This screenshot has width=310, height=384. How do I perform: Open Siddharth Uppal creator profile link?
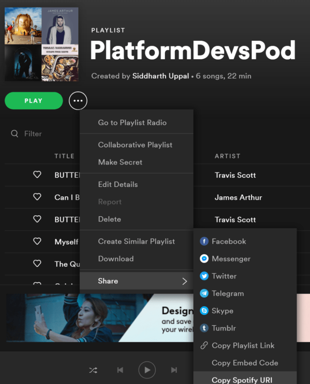tap(160, 76)
